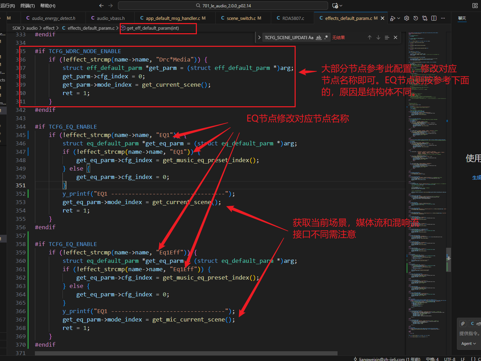The width and height of the screenshot is (481, 361).
Task: Close the find widget
Action: coord(395,37)
